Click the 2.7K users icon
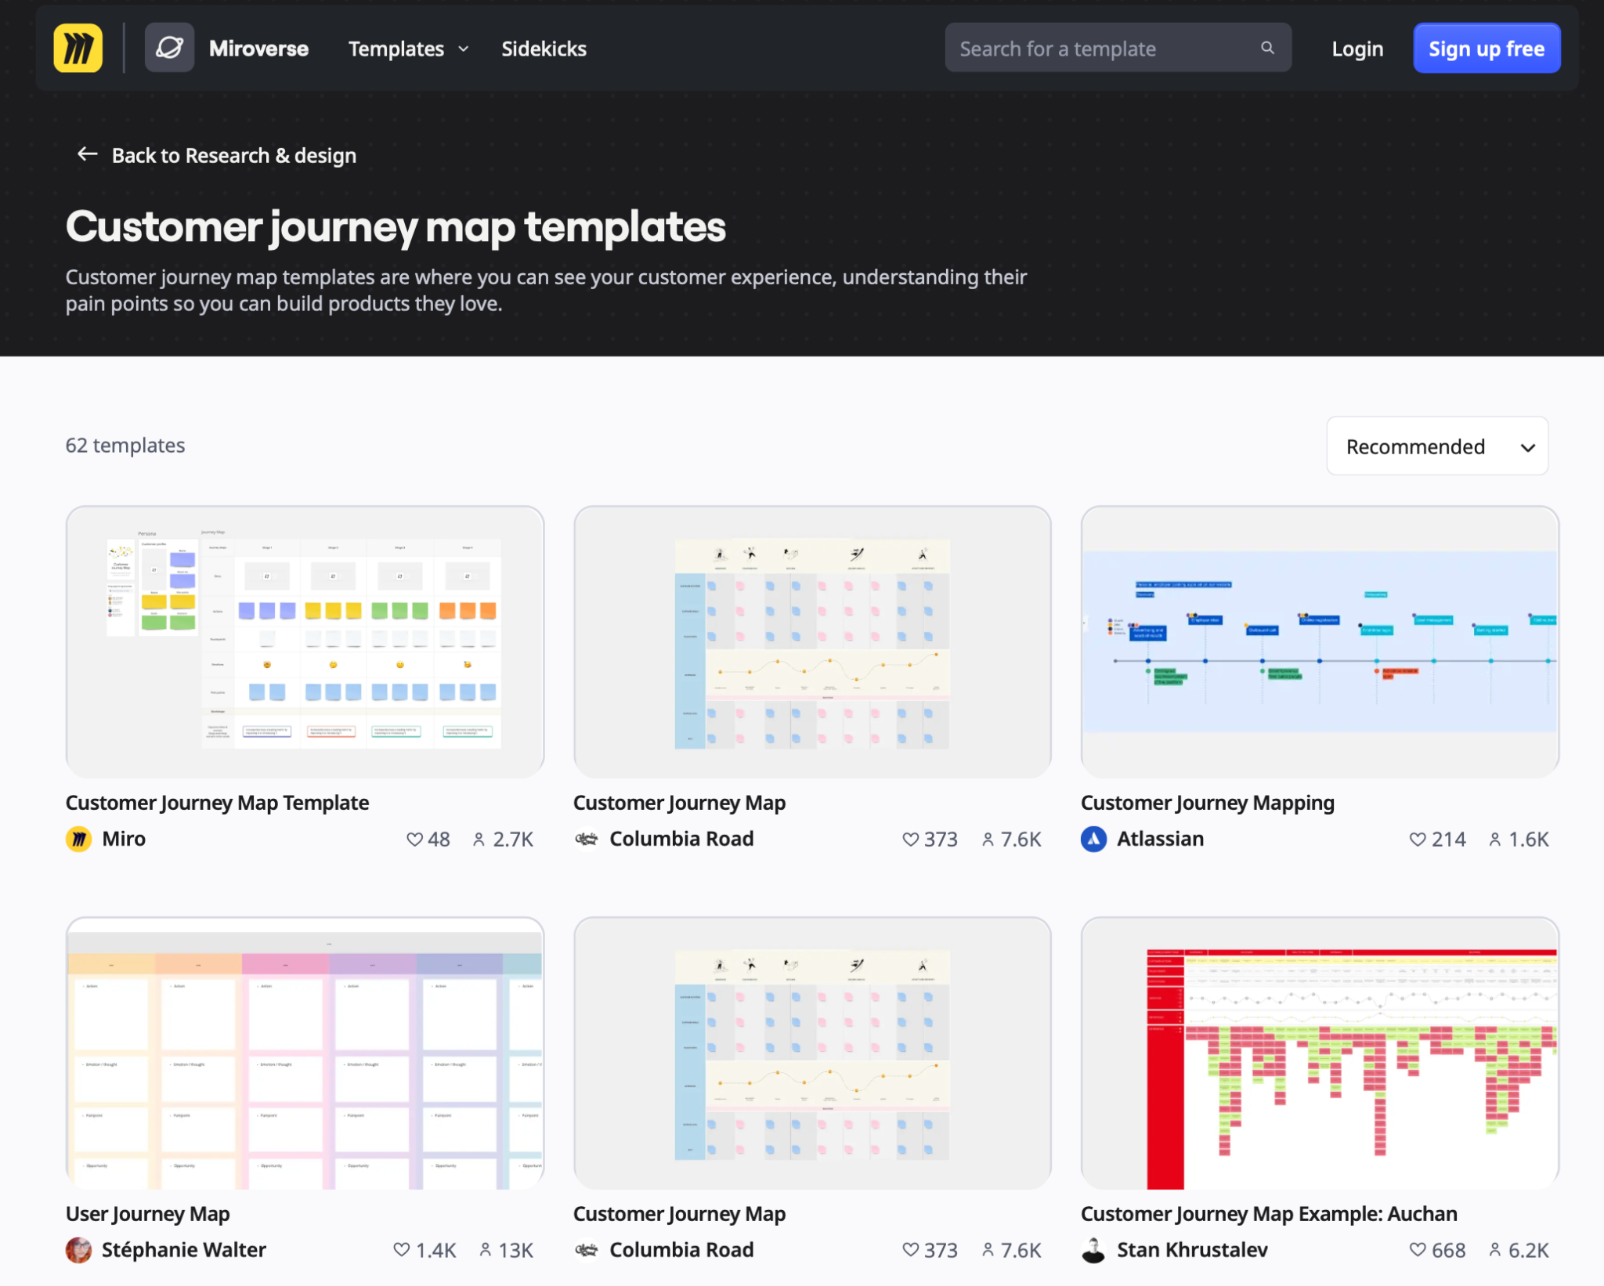Viewport: 1604px width, 1286px height. click(x=479, y=840)
